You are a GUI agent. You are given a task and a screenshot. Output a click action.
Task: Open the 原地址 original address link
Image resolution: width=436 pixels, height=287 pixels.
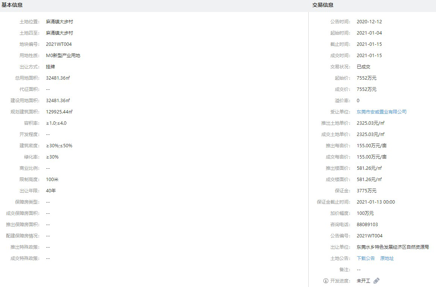tap(387, 258)
